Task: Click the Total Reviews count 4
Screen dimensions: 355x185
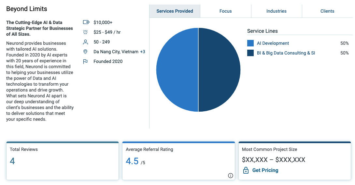Action: (x=12, y=161)
